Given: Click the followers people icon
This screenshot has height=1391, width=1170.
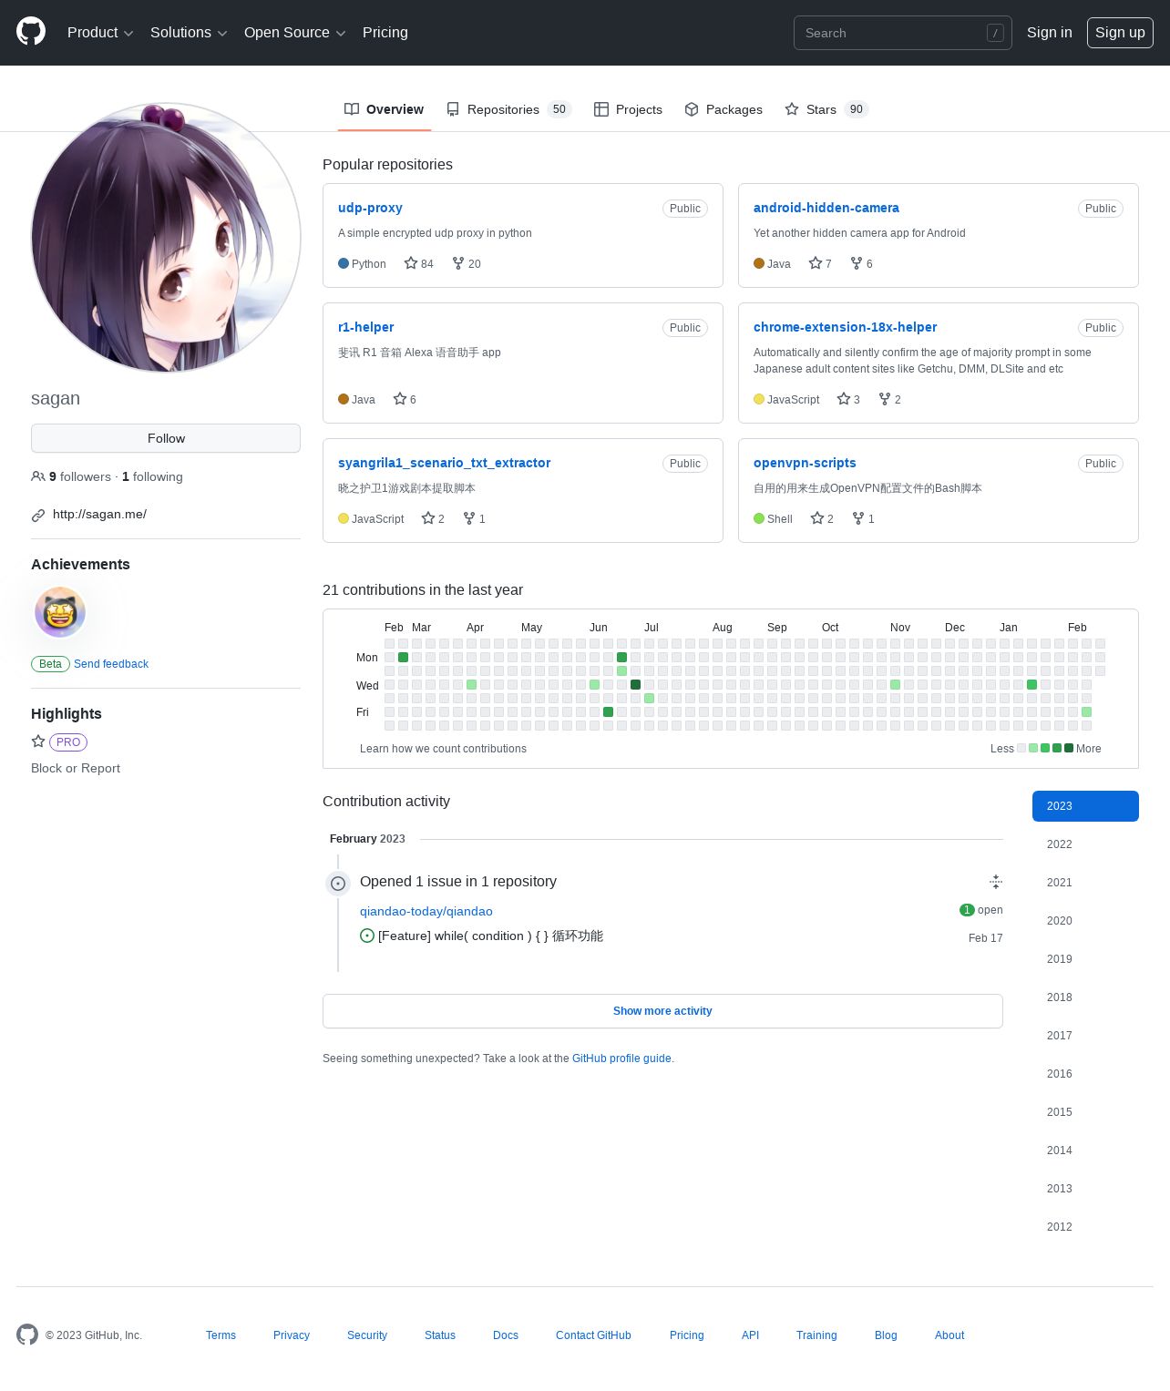Looking at the screenshot, I should [38, 476].
